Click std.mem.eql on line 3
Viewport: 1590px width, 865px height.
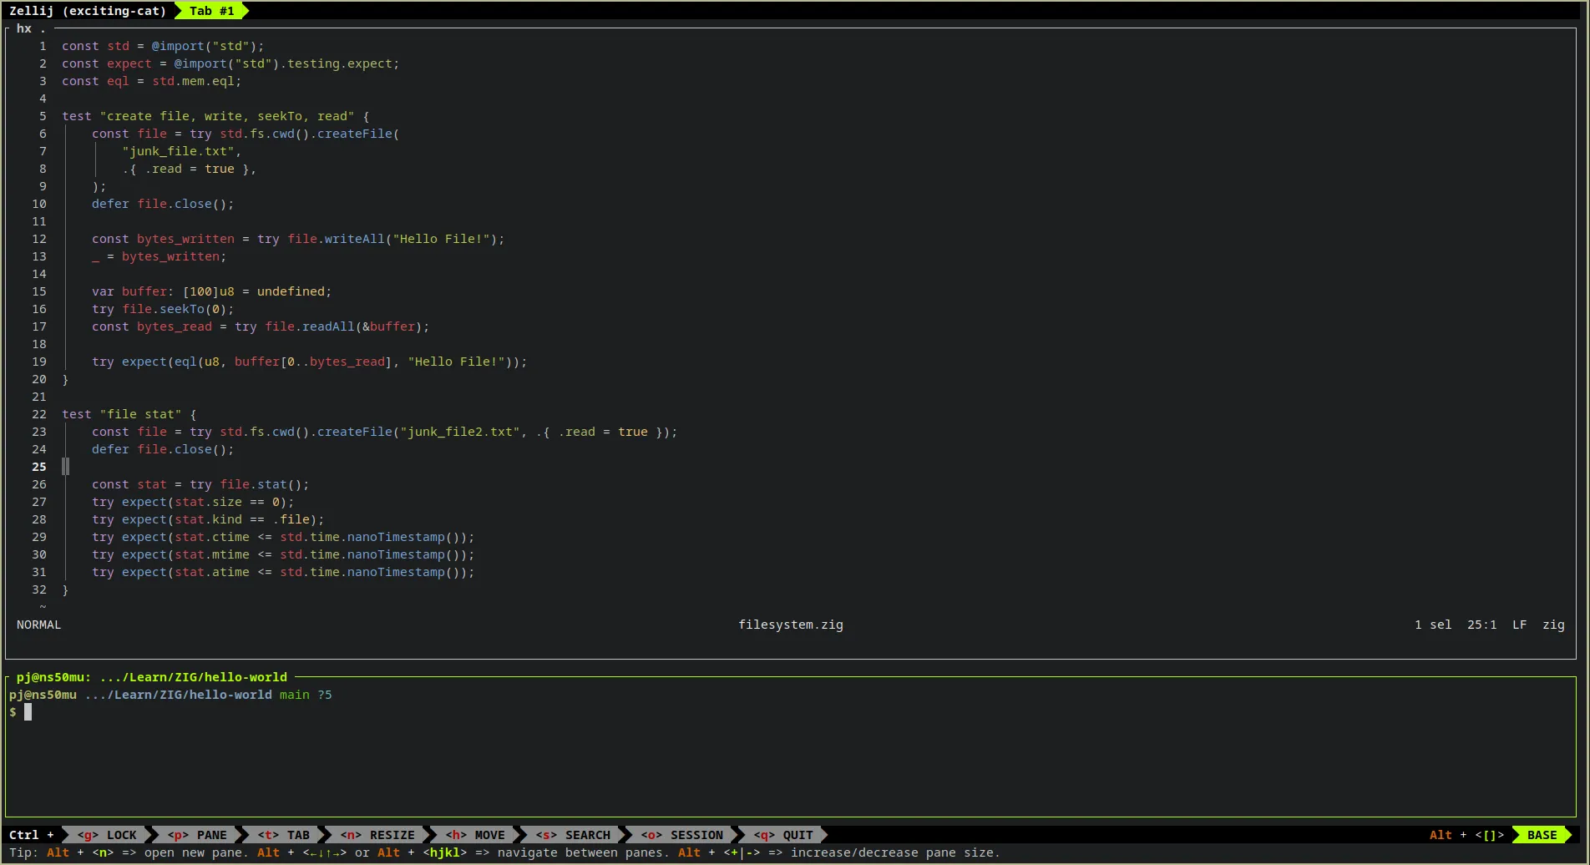(x=193, y=81)
